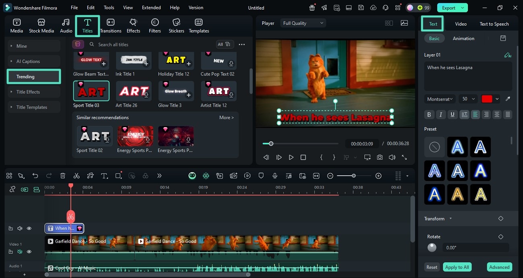This screenshot has width=523, height=278.
Task: Open the font size 50 dropdown
Action: 468,99
